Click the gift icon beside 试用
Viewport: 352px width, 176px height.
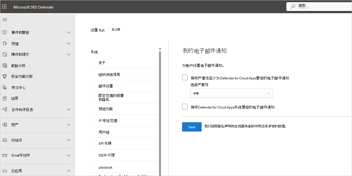pyautogui.click(x=4, y=98)
